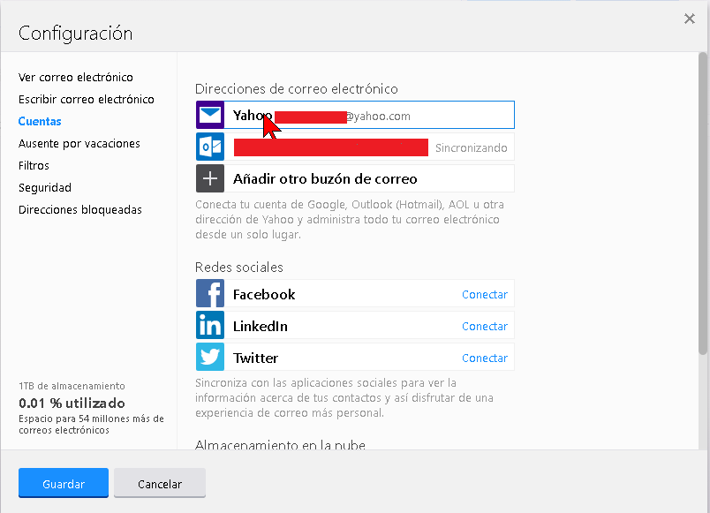Click the 1TB de almacenamiento text
The width and height of the screenshot is (710, 513).
[72, 386]
